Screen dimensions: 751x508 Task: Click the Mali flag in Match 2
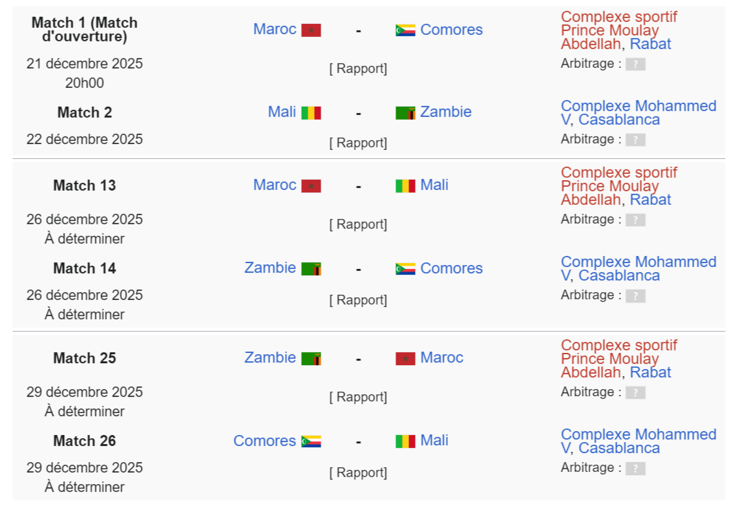tap(311, 113)
